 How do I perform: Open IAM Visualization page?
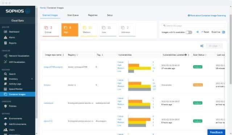point(17,62)
